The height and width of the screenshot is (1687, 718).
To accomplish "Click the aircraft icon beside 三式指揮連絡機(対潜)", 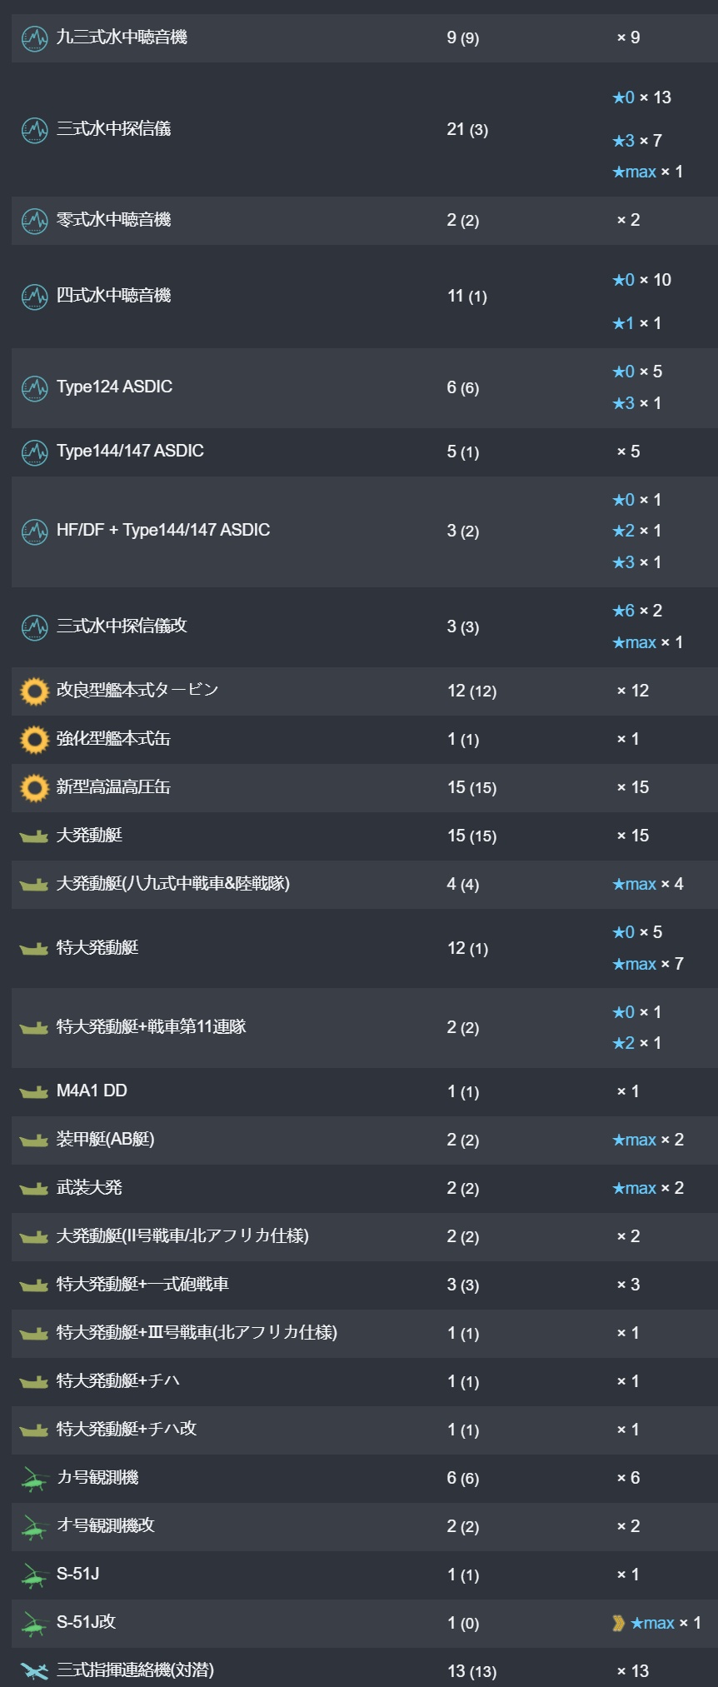I will (x=34, y=1671).
